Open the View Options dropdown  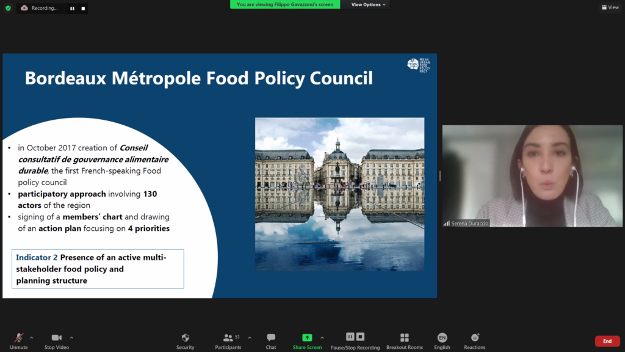[368, 4]
